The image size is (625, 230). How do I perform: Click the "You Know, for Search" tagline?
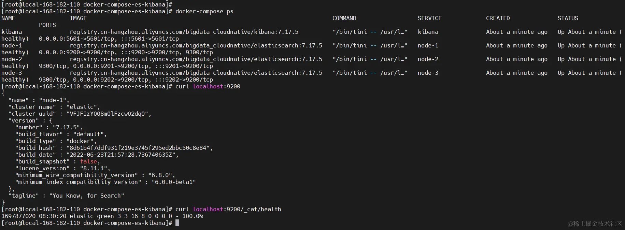(x=87, y=196)
